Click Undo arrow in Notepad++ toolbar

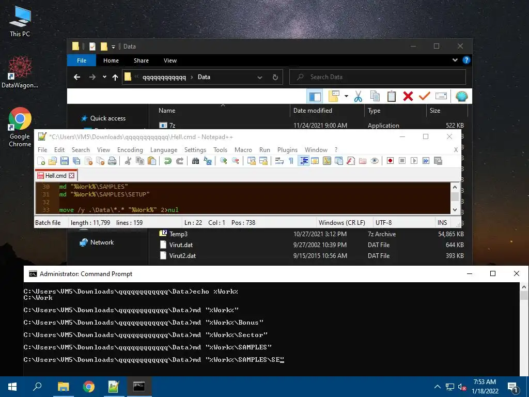(x=168, y=161)
